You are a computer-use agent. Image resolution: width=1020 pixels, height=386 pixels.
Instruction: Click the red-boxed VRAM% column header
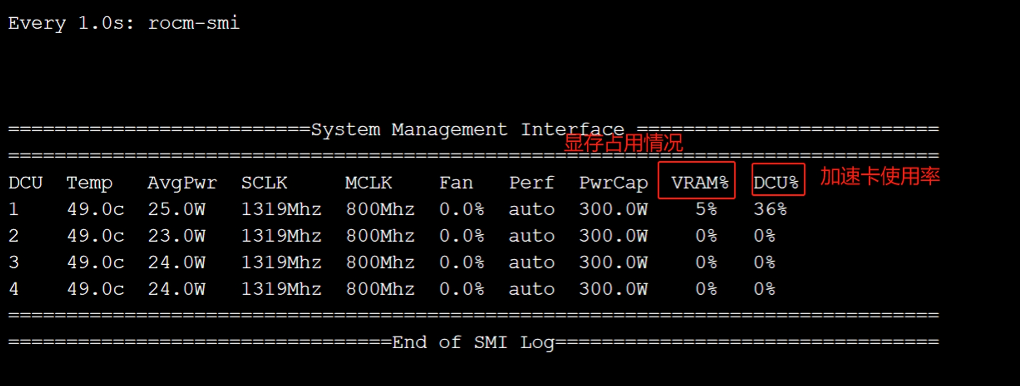click(697, 181)
